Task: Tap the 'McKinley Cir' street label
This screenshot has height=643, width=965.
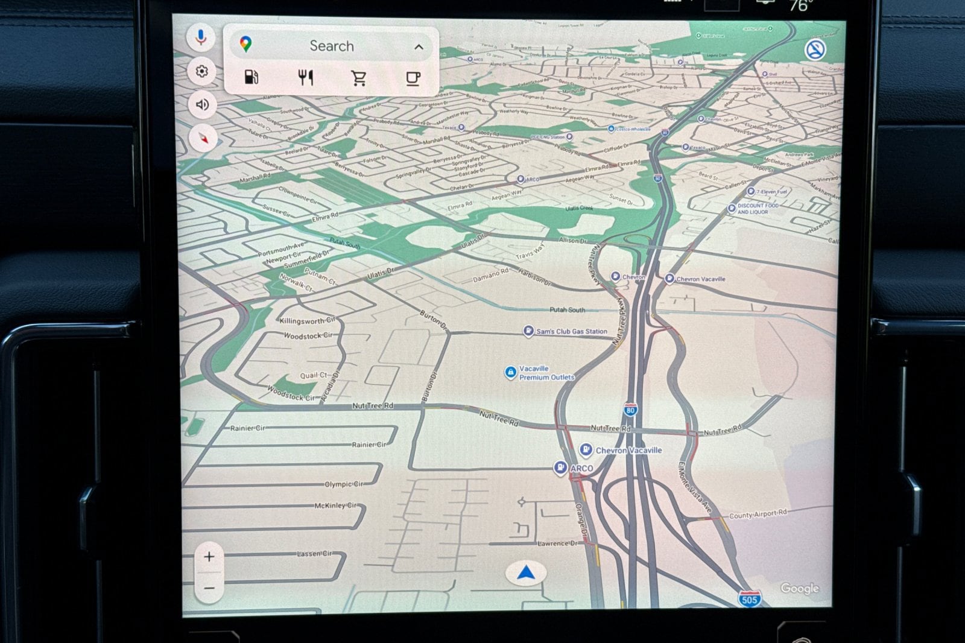Action: pyautogui.click(x=335, y=505)
